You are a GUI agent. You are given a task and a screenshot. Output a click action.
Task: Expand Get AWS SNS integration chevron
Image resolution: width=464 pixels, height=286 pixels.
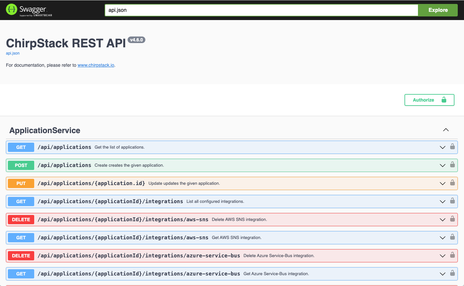pyautogui.click(x=443, y=238)
